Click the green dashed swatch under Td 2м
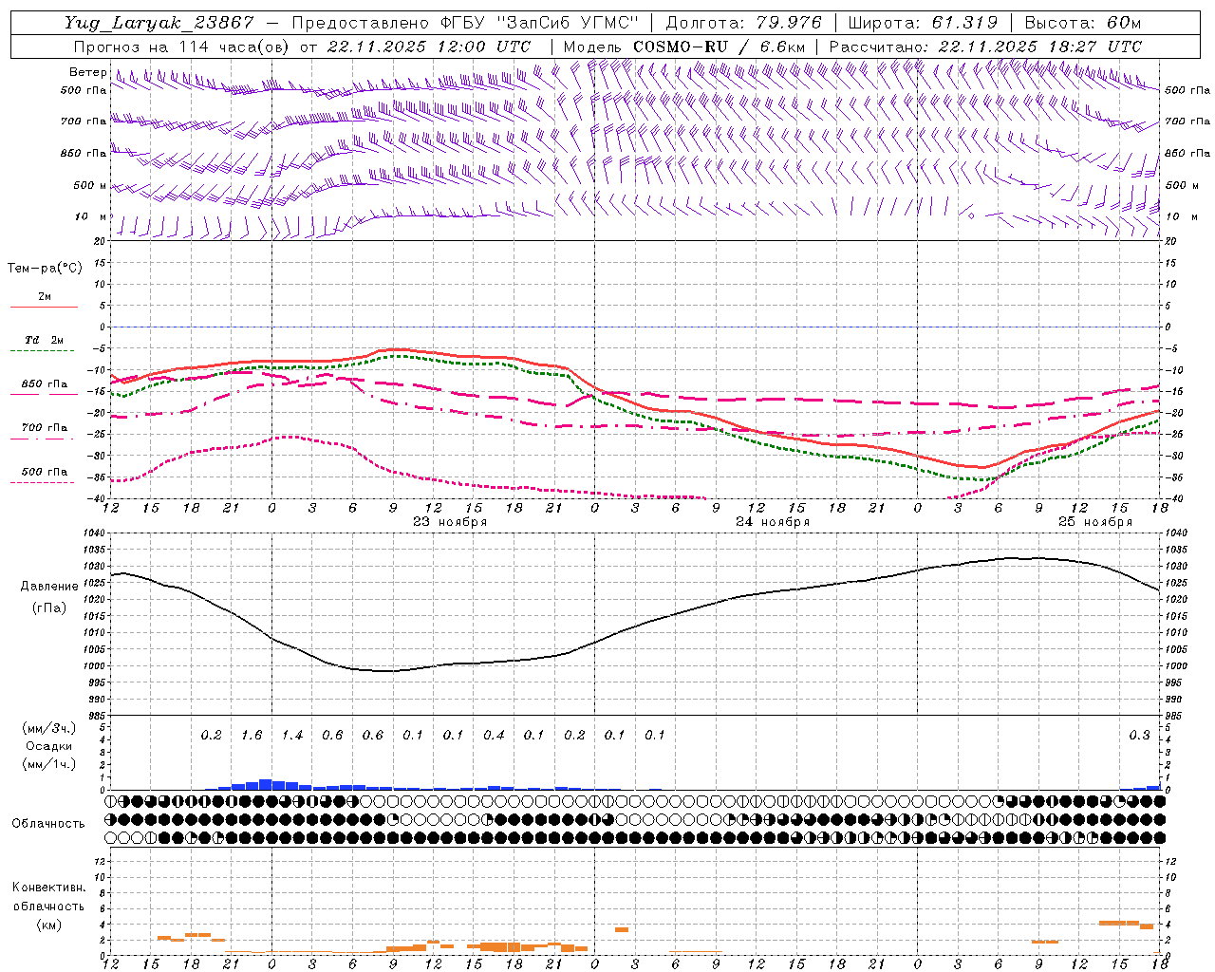Screen dimensions: 1215x972 [43, 351]
